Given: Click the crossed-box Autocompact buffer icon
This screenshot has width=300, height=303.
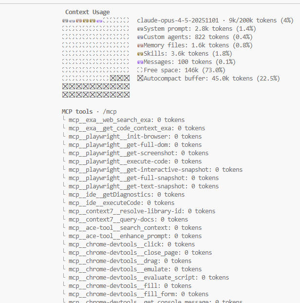Looking at the screenshot, I should [x=140, y=79].
